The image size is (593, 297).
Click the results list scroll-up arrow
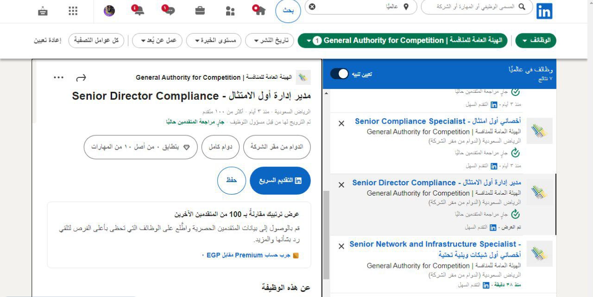tap(326, 94)
